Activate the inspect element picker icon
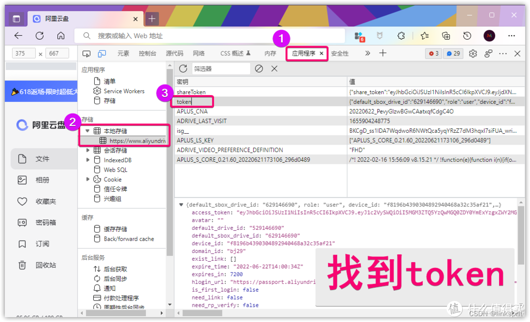The height and width of the screenshot is (322, 530). coord(86,54)
